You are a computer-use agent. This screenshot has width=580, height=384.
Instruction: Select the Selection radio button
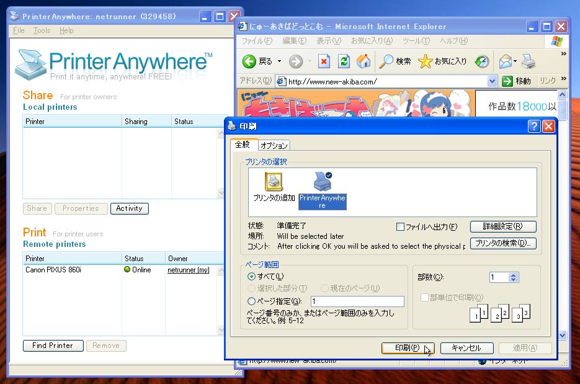click(x=251, y=288)
